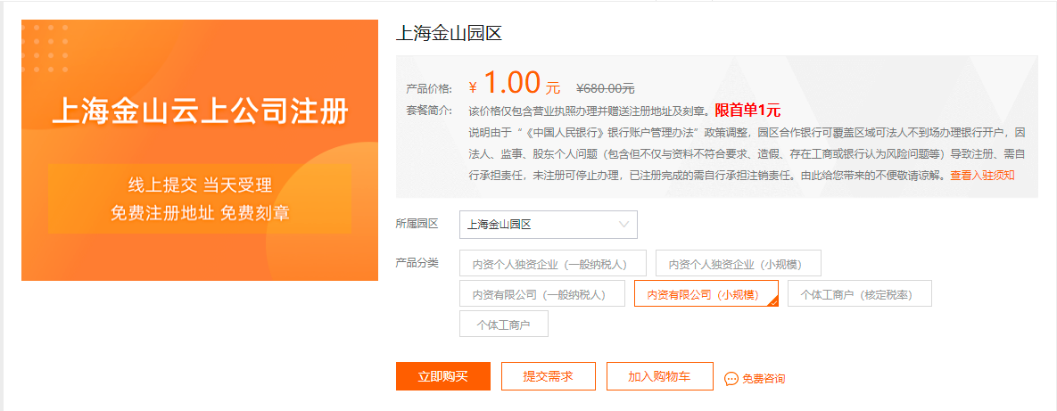This screenshot has height=411, width=1057.
Task: Click the 提交需求 button
Action: coord(548,376)
